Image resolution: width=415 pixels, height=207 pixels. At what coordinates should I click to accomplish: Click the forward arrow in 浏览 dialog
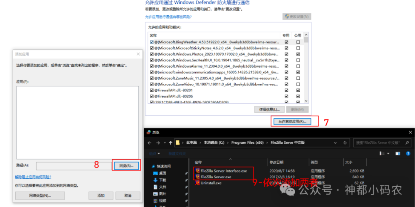click(x=158, y=143)
